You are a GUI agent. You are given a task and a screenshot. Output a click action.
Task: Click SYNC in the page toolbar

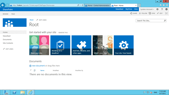coord(152,13)
